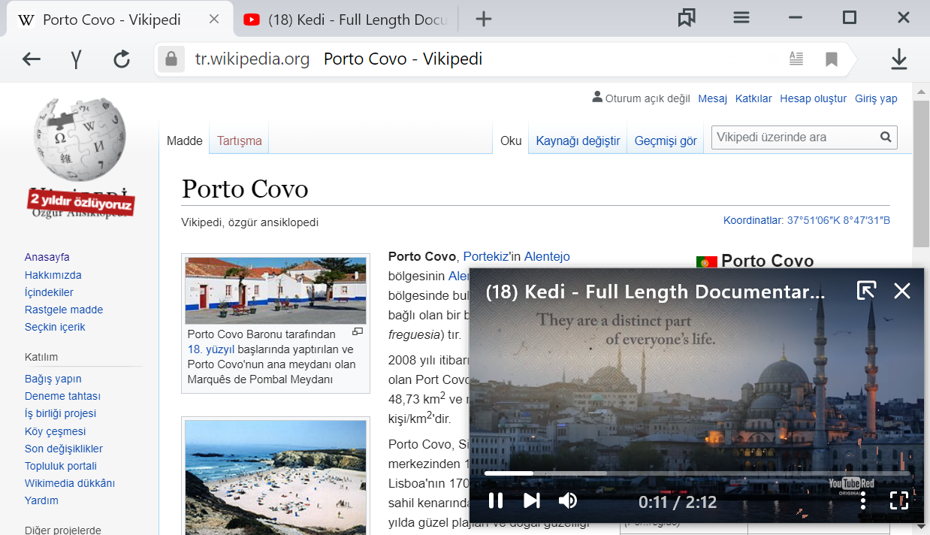Open Yandex home via the Y icon
930x535 pixels.
tap(76, 59)
